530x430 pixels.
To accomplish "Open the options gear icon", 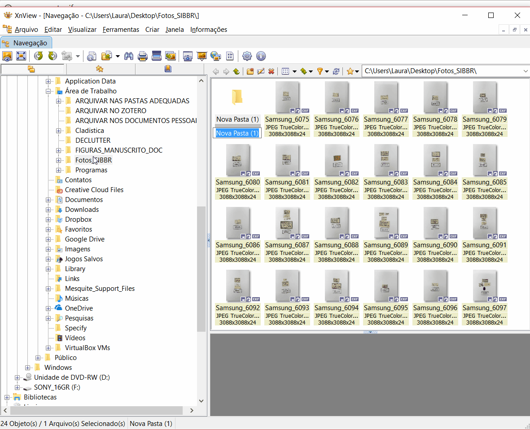I will click(x=247, y=56).
